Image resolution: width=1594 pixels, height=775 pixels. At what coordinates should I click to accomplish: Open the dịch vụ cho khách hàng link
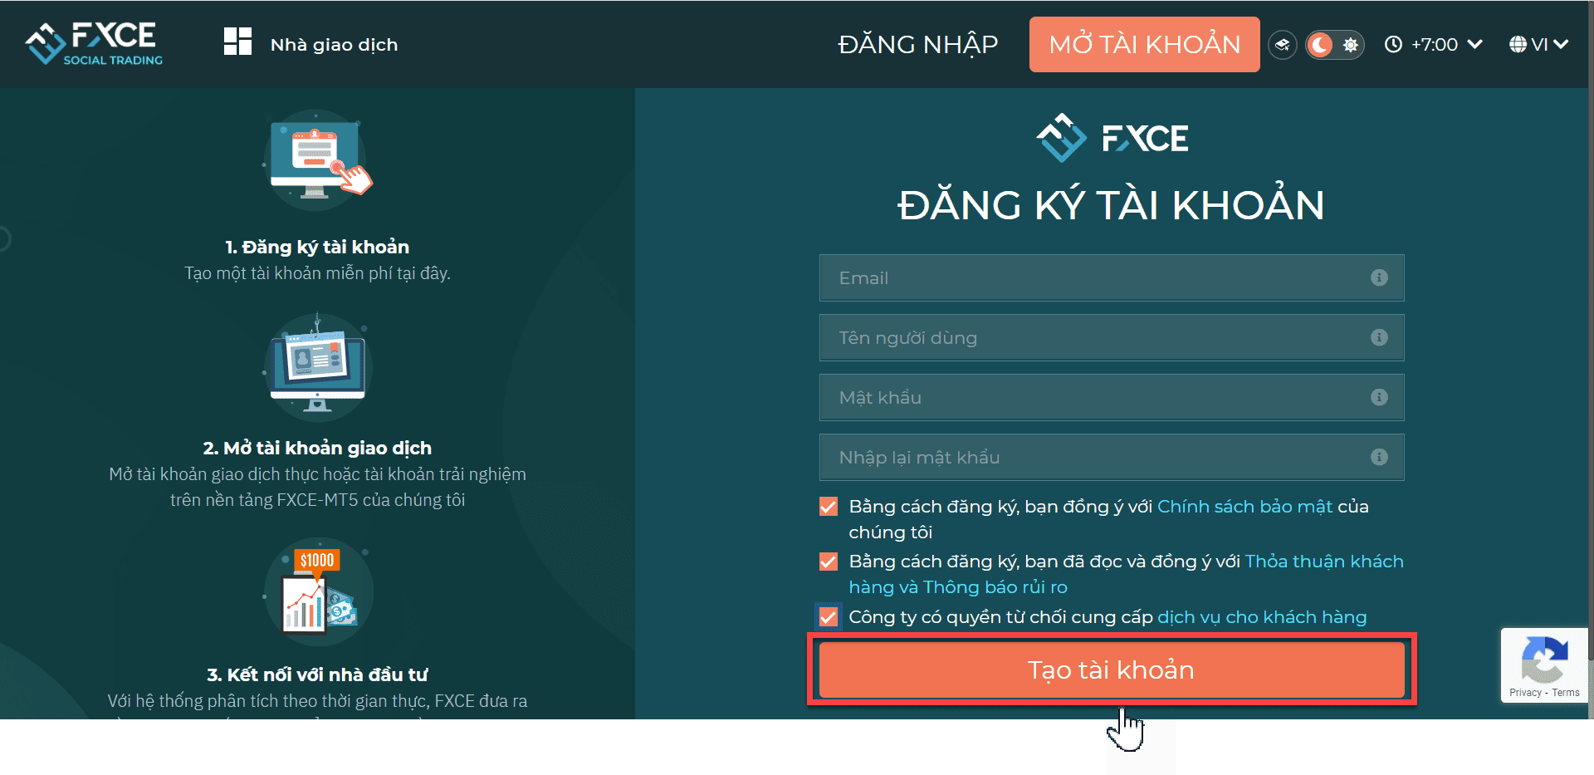tap(1262, 617)
